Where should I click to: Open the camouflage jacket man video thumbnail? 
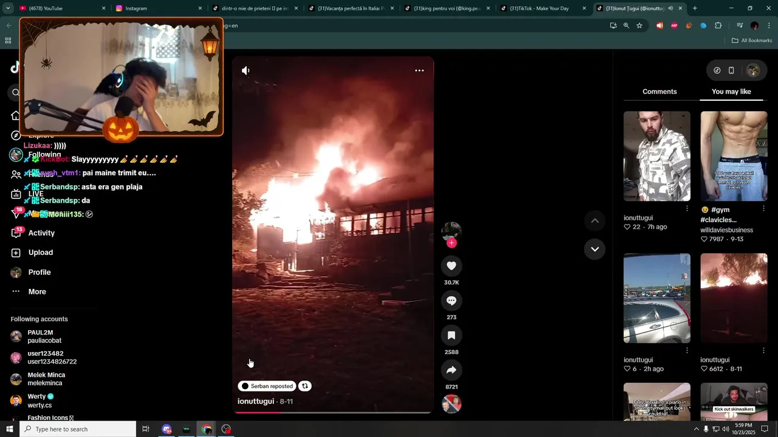point(657,156)
